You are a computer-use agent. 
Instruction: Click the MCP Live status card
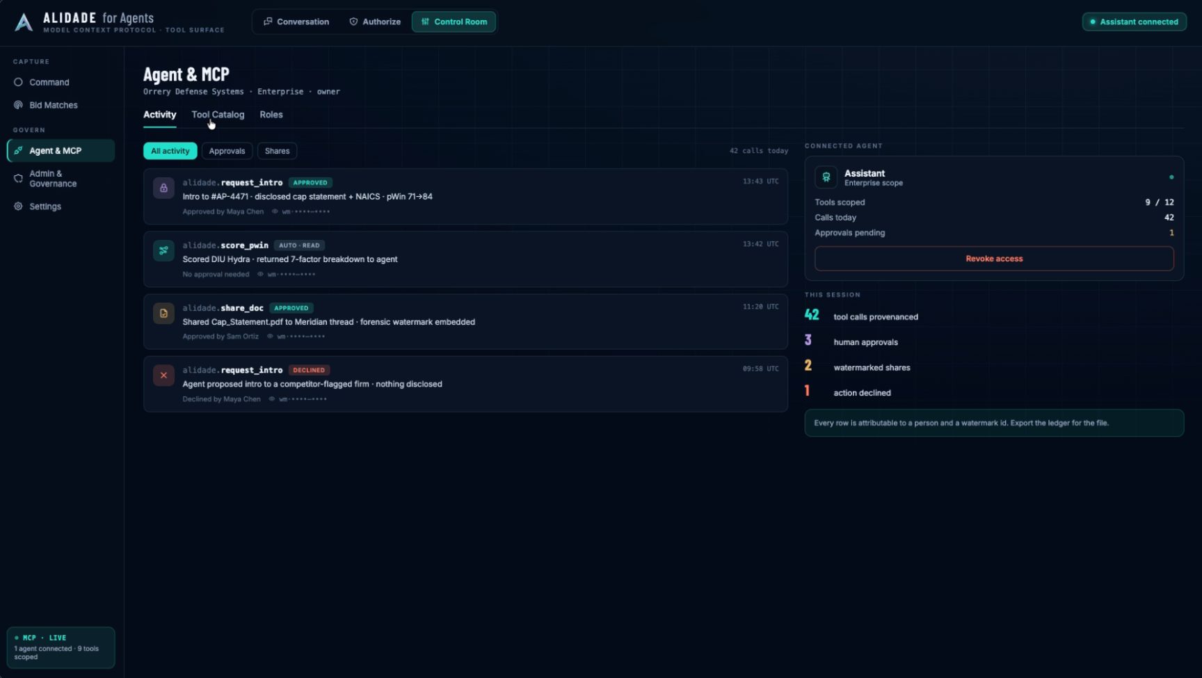pyautogui.click(x=61, y=647)
